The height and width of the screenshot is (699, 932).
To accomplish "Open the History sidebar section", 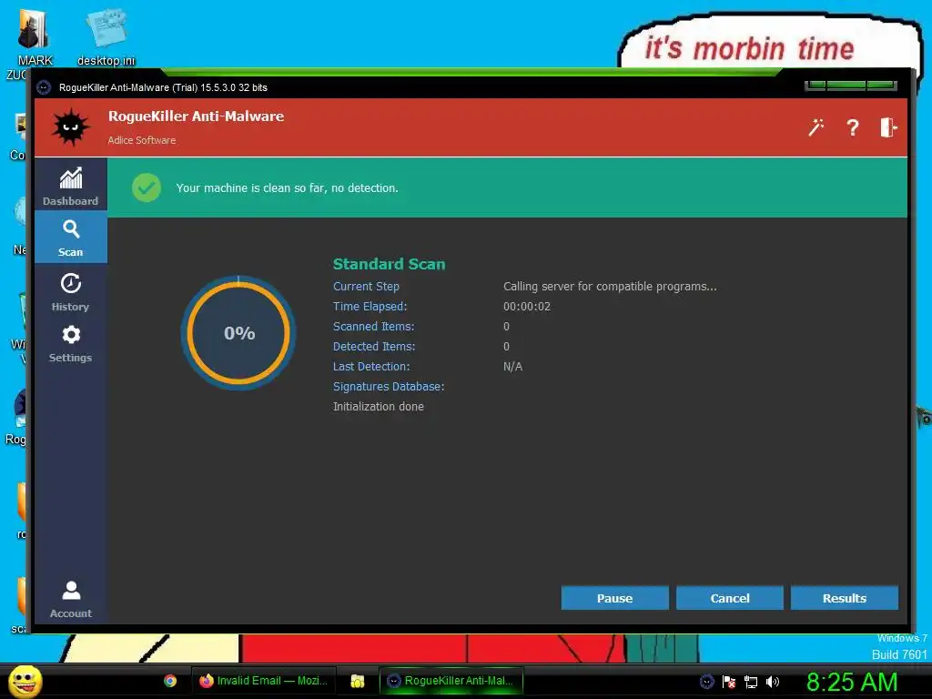I will point(71,292).
